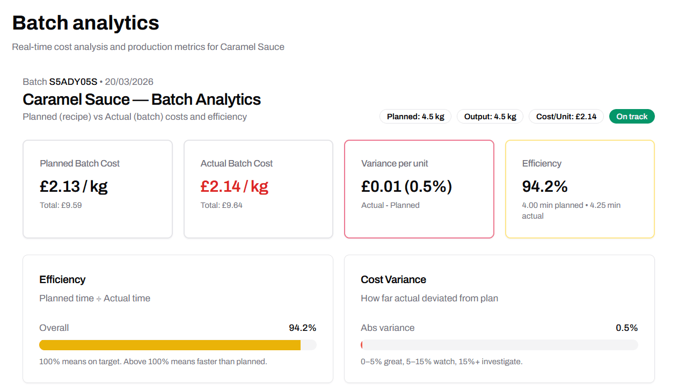Open the Batch analytics page title

pos(85,23)
